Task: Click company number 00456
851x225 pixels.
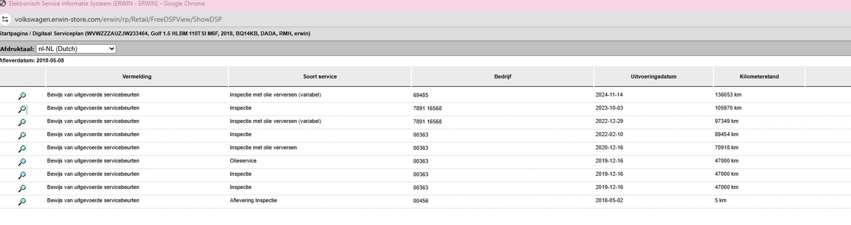Action: (421, 201)
